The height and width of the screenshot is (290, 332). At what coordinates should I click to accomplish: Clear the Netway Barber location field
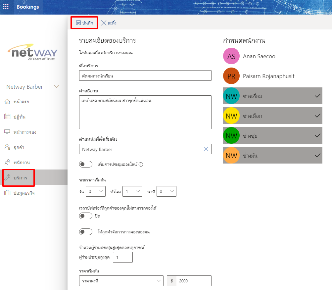pos(206,149)
